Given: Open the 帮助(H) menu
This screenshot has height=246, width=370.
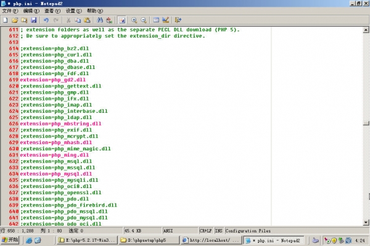Looking at the screenshot, I should click(95, 11).
